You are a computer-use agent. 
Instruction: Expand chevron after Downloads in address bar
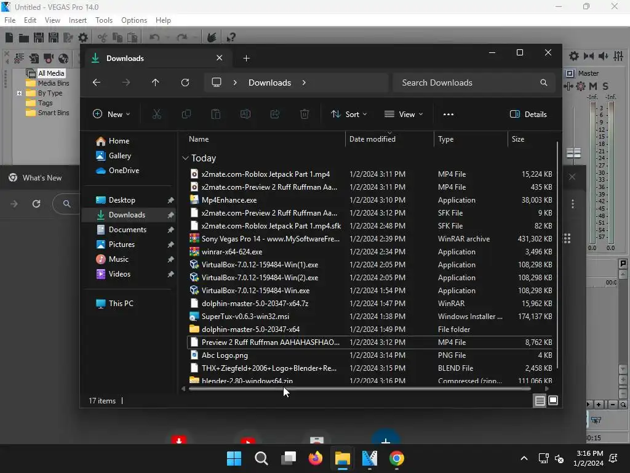click(304, 83)
